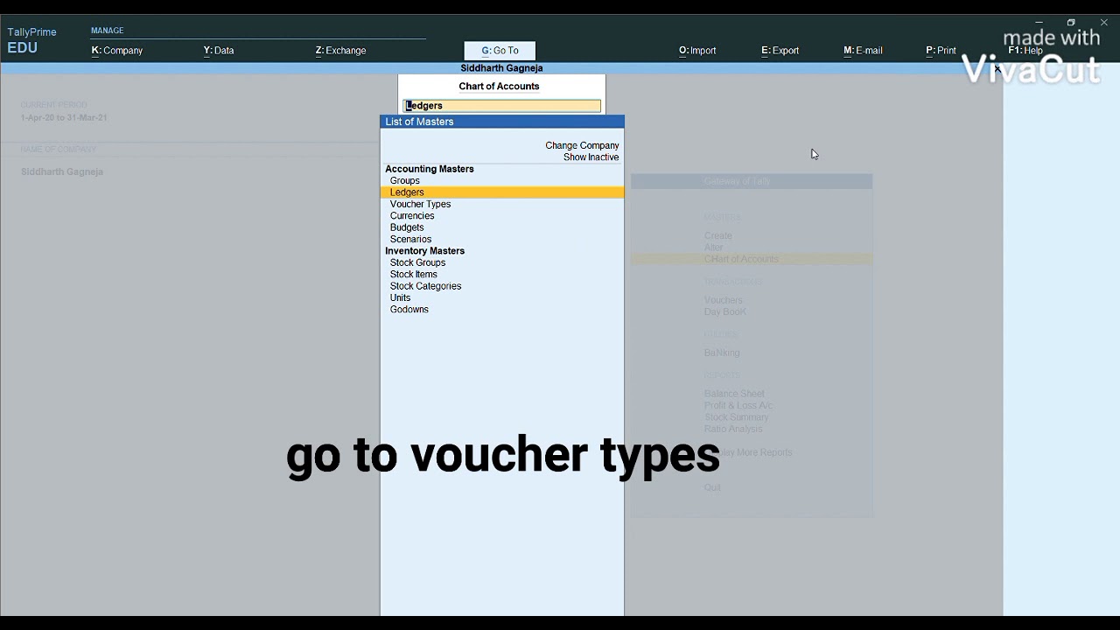Click dimmed Alter in Gateway of Tally
The height and width of the screenshot is (630, 1120).
pyautogui.click(x=713, y=248)
